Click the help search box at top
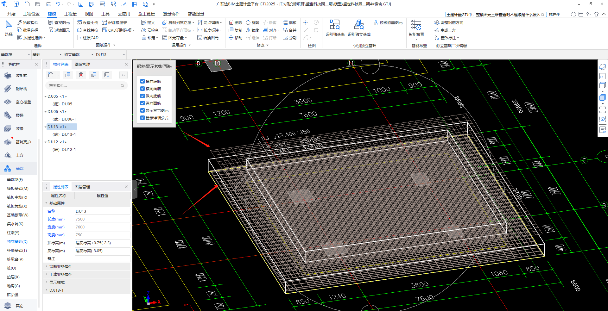Screen dimensions: 608x311 pos(496,15)
